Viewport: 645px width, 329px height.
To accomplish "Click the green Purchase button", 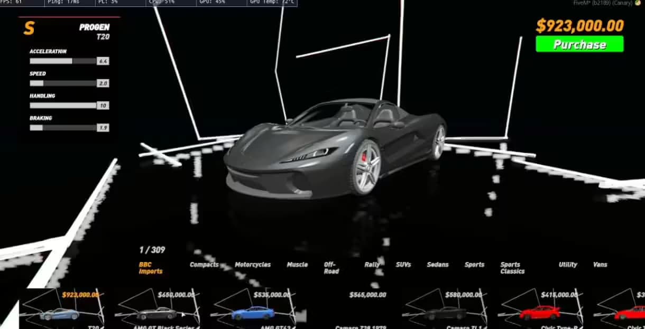I will point(579,44).
